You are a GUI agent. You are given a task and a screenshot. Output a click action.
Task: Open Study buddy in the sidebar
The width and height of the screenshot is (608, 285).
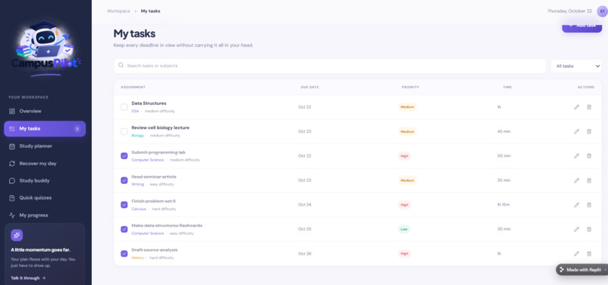coord(45,181)
